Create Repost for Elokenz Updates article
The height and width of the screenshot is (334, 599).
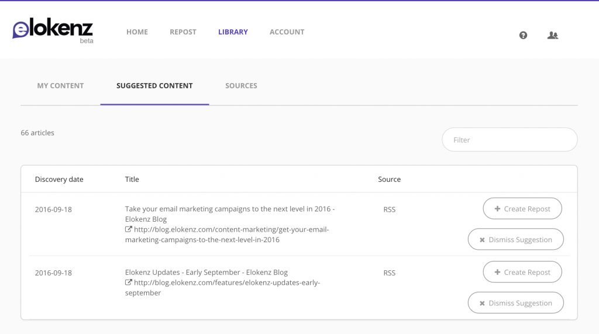click(522, 272)
